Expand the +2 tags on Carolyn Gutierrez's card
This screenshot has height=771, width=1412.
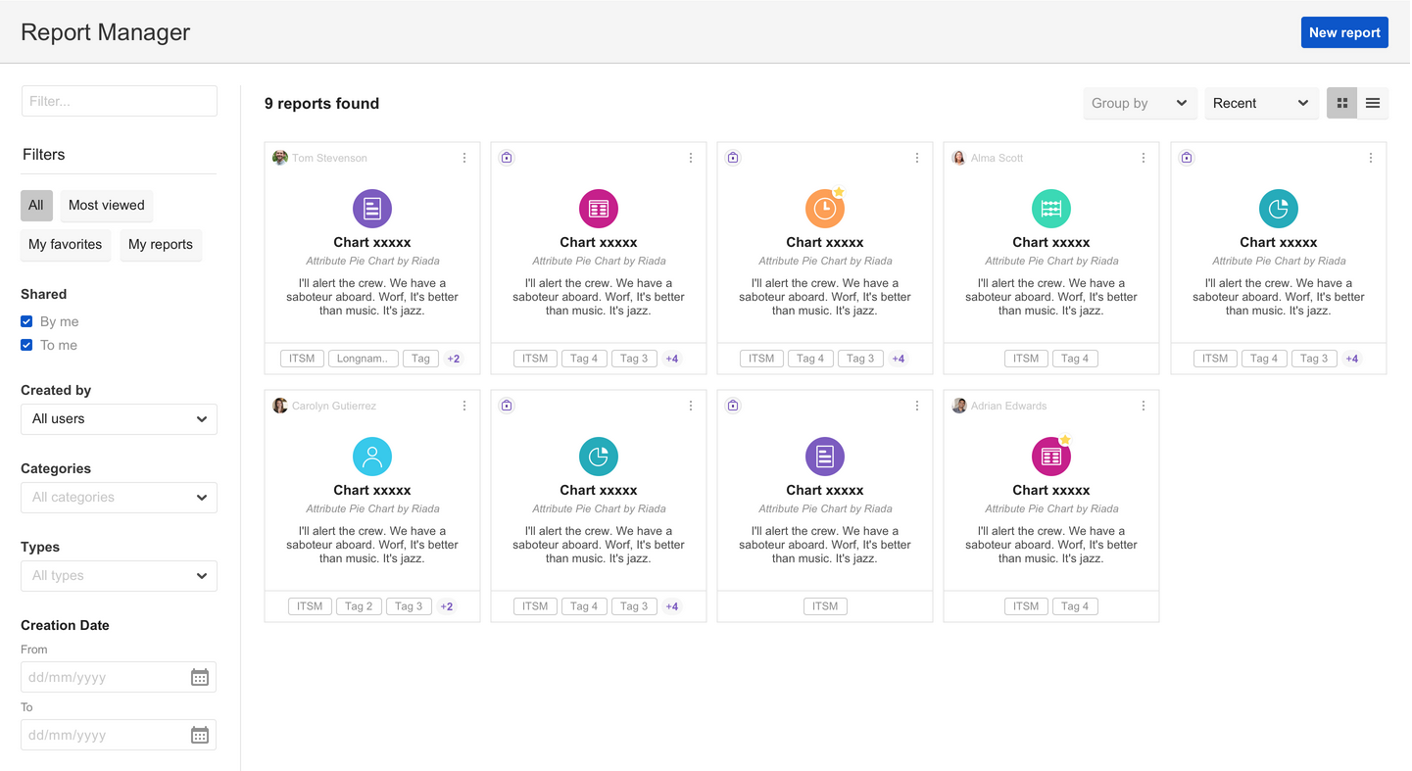coord(447,606)
